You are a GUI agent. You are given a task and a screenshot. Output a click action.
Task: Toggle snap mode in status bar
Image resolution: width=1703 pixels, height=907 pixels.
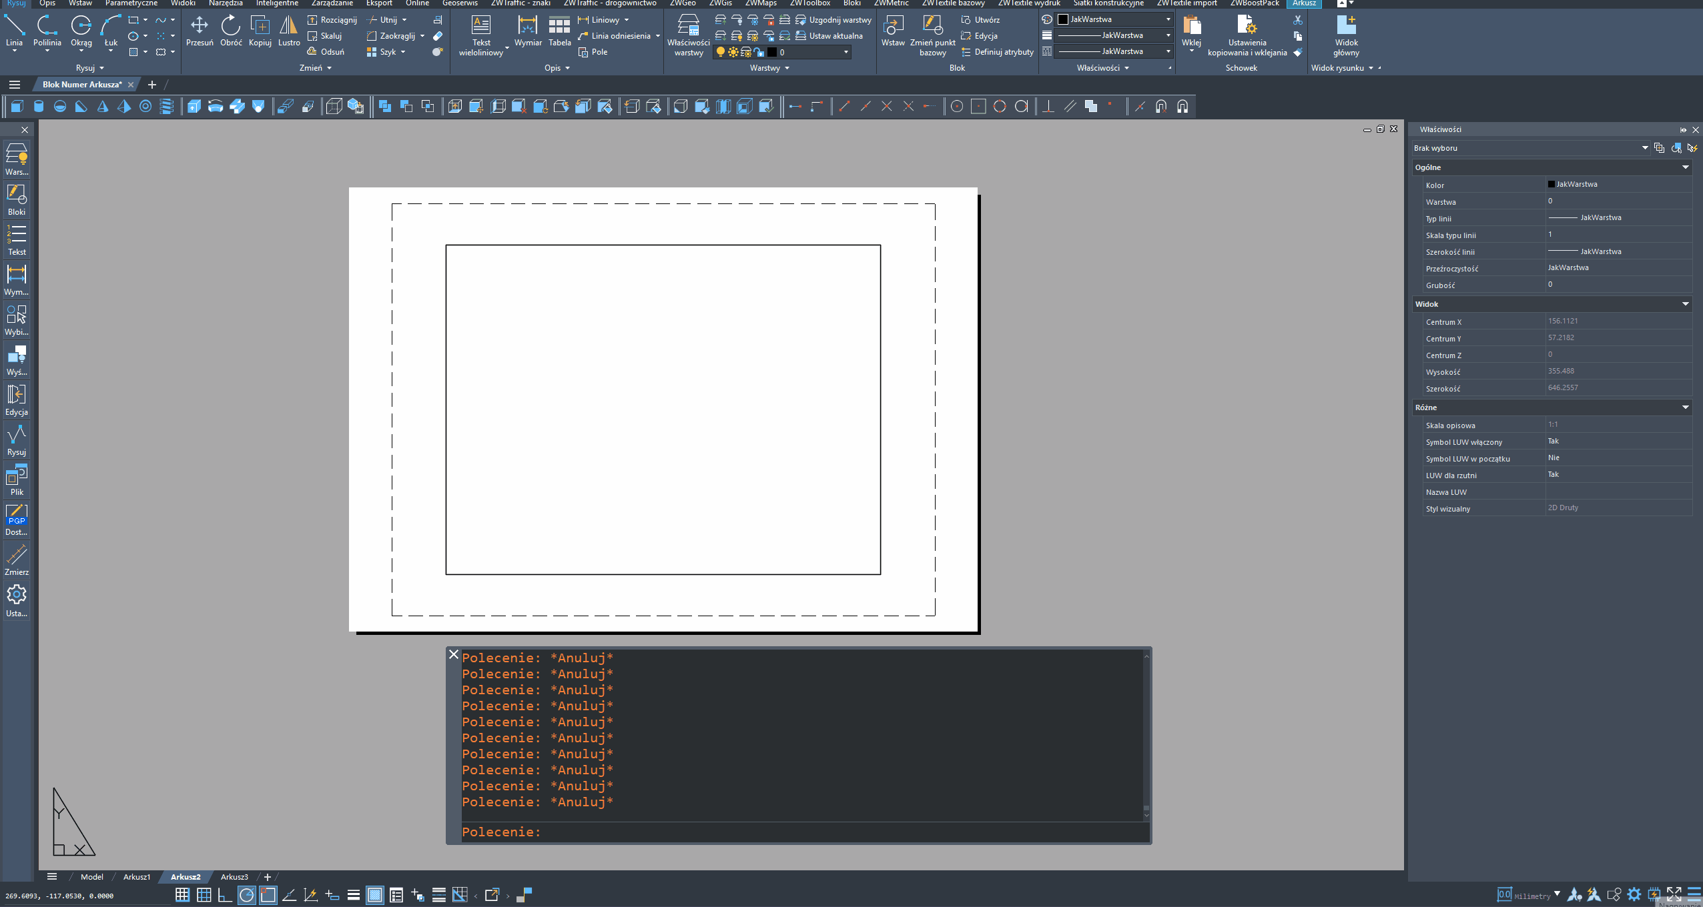pos(182,895)
